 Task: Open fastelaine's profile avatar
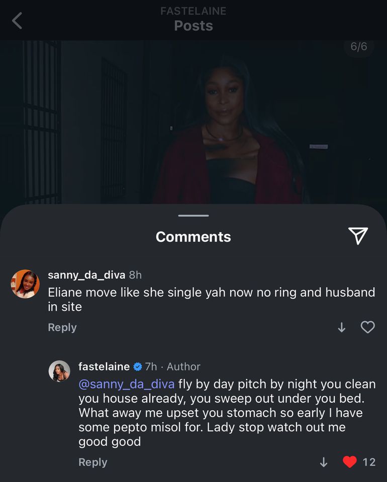coord(59,371)
